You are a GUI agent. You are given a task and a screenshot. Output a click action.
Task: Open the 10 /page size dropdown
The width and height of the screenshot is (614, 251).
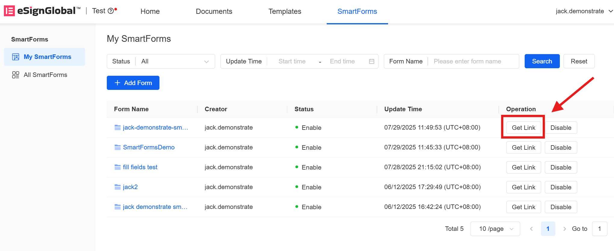click(x=495, y=229)
